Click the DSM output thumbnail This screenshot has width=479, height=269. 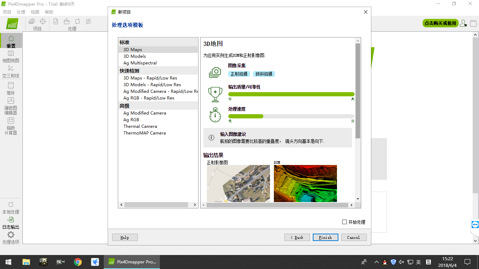pyautogui.click(x=305, y=184)
